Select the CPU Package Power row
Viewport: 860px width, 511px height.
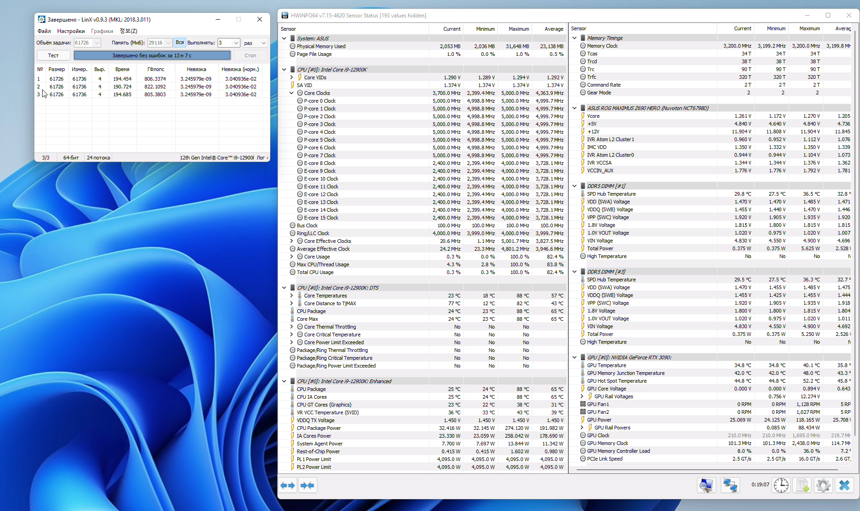pyautogui.click(x=422, y=428)
